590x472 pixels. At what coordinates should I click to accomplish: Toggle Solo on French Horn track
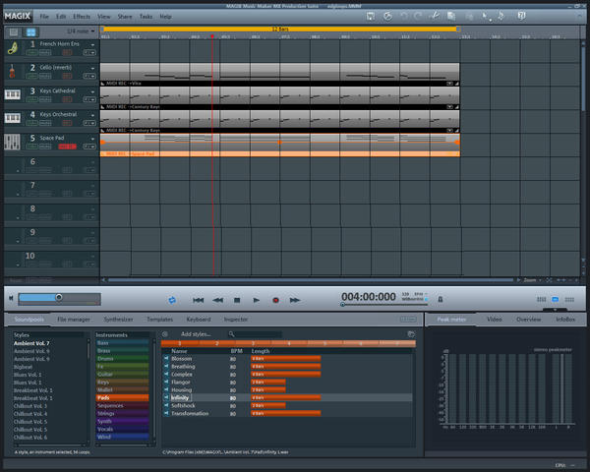coord(32,53)
